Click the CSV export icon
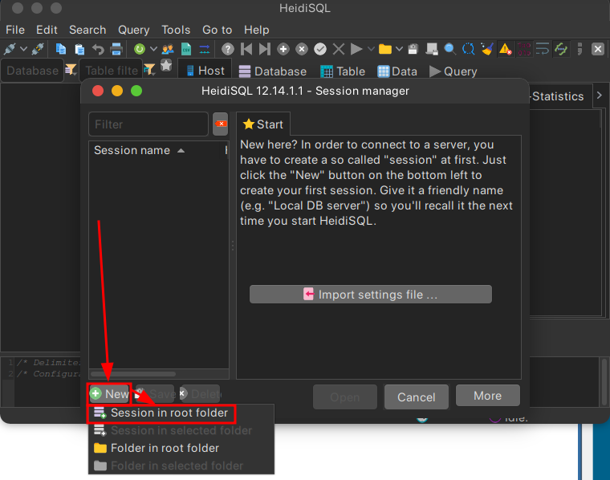610x480 pixels. point(186,49)
